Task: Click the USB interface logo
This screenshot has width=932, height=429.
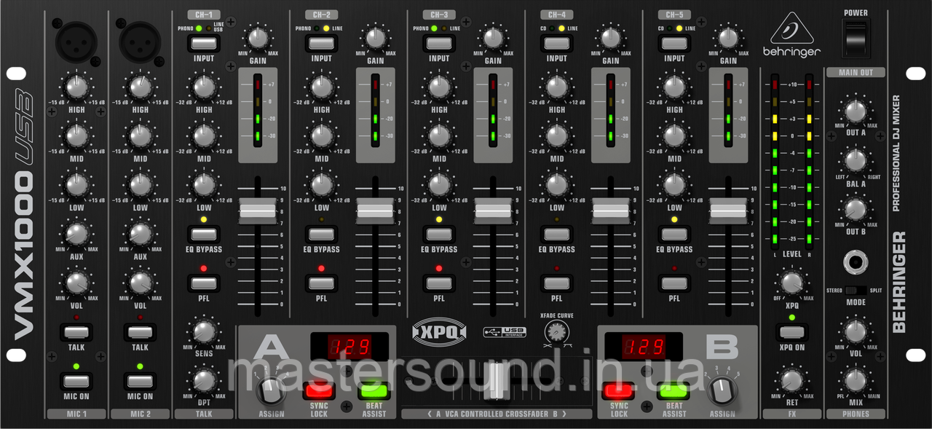Action: point(504,332)
